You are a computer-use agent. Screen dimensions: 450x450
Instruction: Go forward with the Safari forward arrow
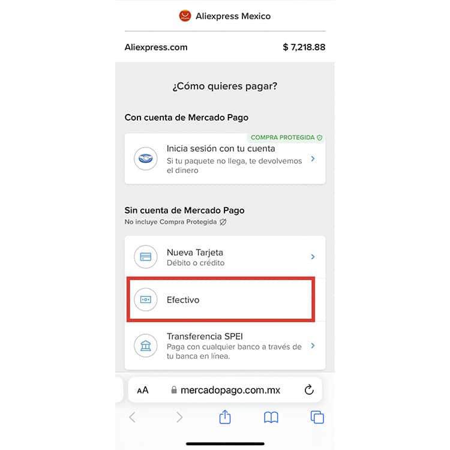pos(179,417)
